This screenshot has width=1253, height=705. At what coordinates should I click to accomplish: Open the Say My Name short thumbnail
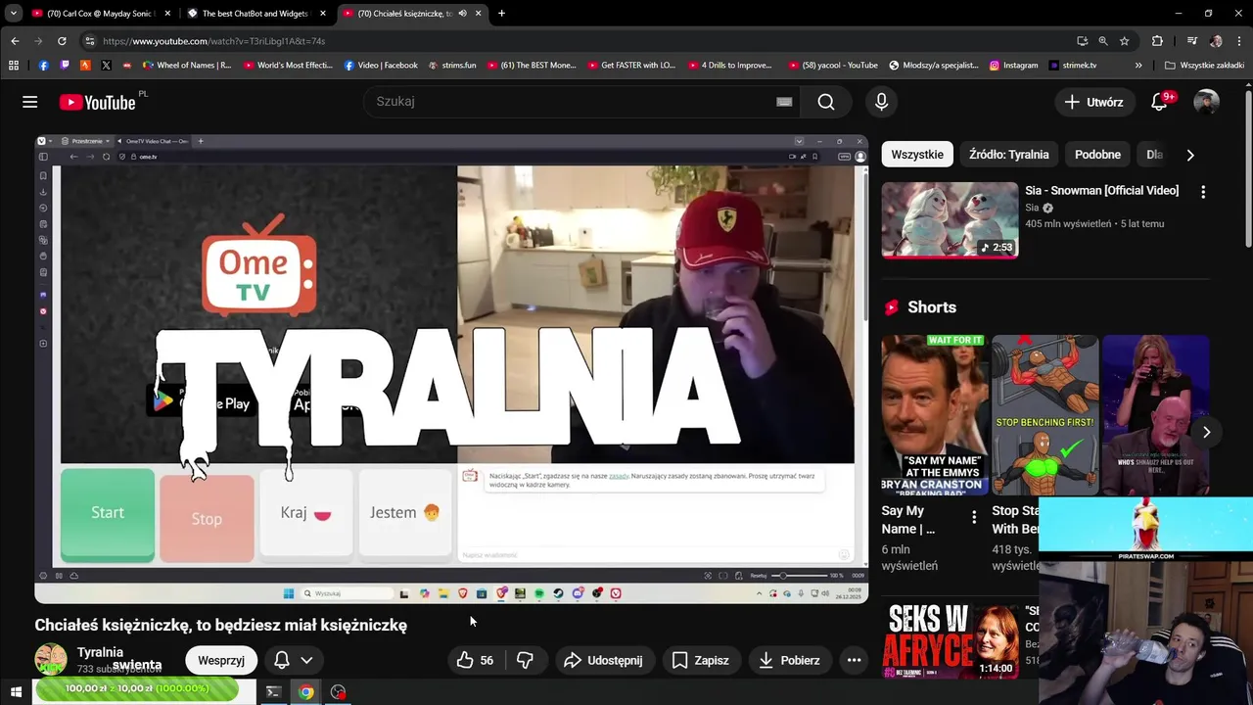coord(935,414)
